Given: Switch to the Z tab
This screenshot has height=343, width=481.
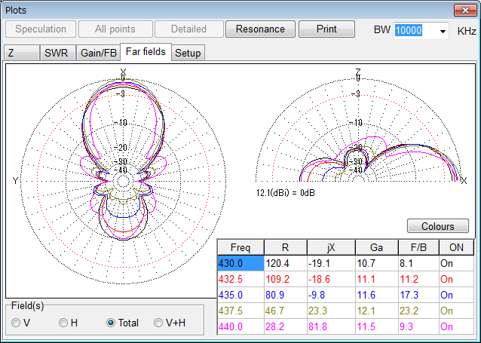Looking at the screenshot, I should (12, 53).
